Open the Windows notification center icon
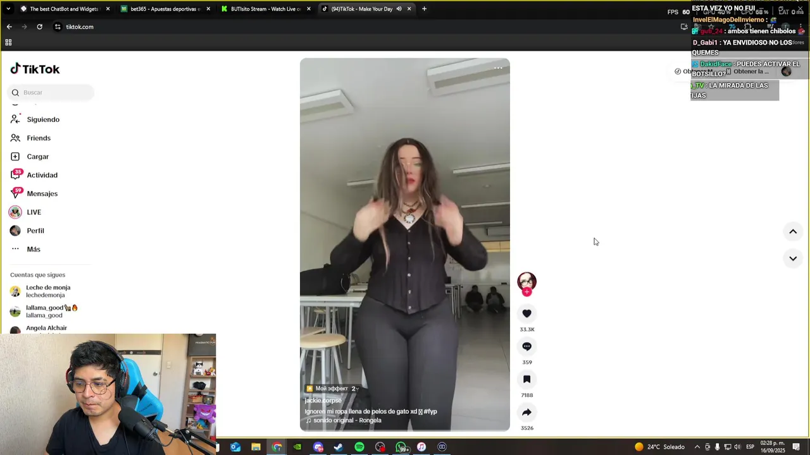 point(796,447)
